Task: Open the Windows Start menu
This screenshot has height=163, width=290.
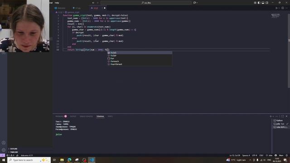Action: 4,160
